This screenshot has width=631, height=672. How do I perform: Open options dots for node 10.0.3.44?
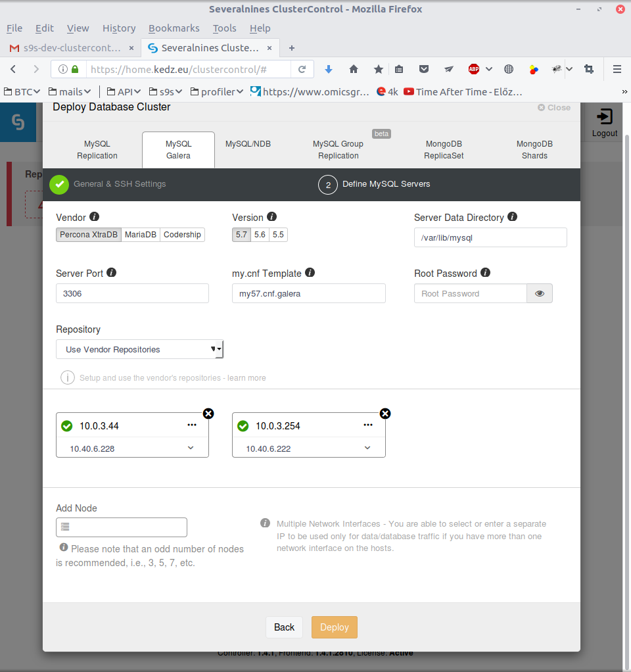(191, 425)
